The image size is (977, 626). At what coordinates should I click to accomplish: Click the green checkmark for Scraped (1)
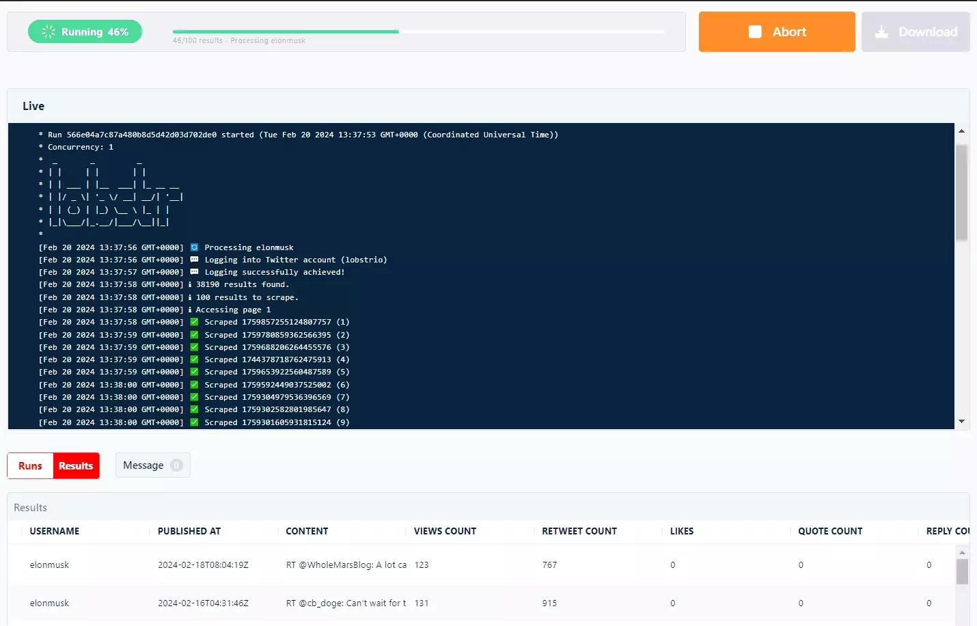(x=194, y=322)
